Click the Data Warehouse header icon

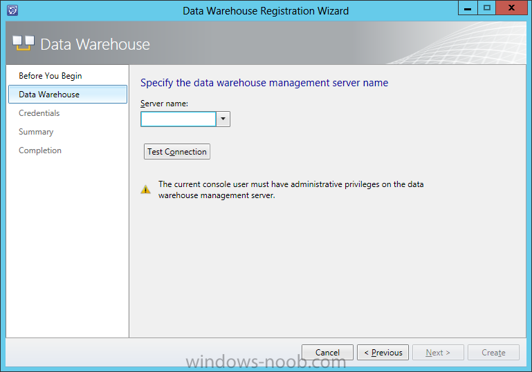click(24, 43)
